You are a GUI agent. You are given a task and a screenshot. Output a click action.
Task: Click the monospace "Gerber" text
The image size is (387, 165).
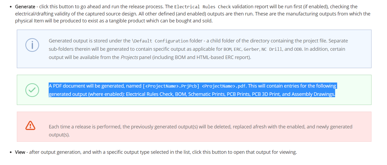point(251,49)
